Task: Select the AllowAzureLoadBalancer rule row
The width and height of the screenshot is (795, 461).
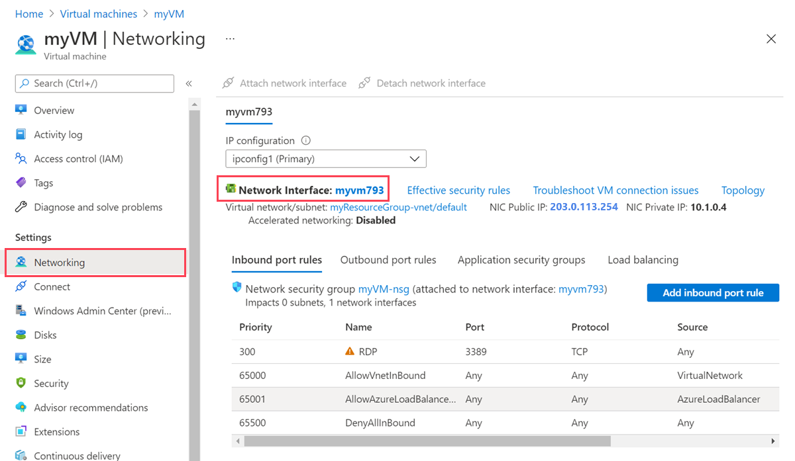Action: click(505, 399)
